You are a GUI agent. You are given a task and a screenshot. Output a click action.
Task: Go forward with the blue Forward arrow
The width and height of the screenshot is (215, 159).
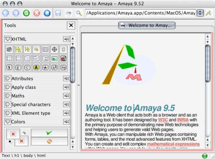tap(16, 13)
